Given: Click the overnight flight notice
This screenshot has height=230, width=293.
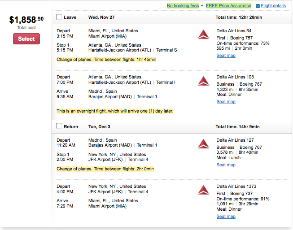Looking at the screenshot, I should pyautogui.click(x=115, y=111).
